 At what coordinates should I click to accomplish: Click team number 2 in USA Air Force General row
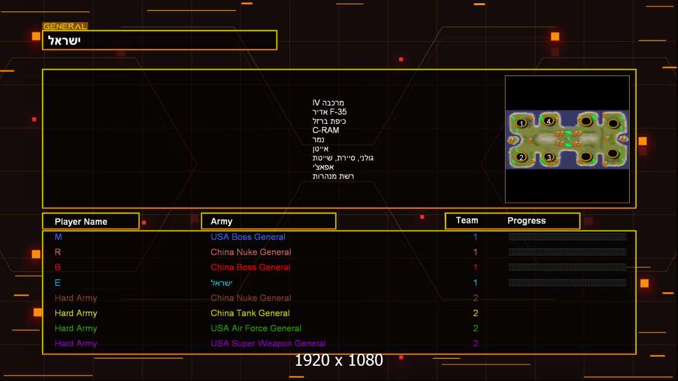pyautogui.click(x=475, y=328)
